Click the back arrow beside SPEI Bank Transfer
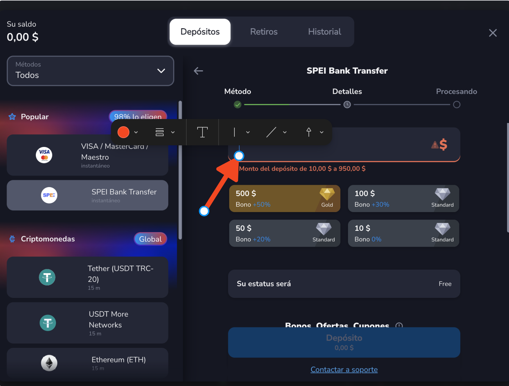 pyautogui.click(x=198, y=71)
